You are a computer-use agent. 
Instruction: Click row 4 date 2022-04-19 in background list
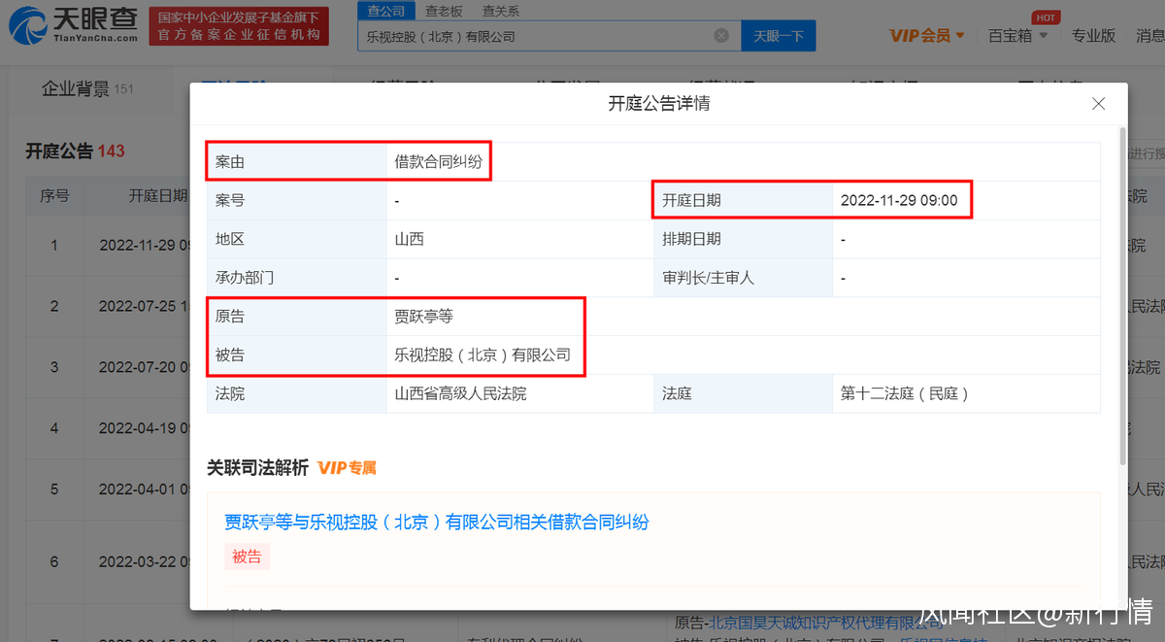[x=144, y=428]
